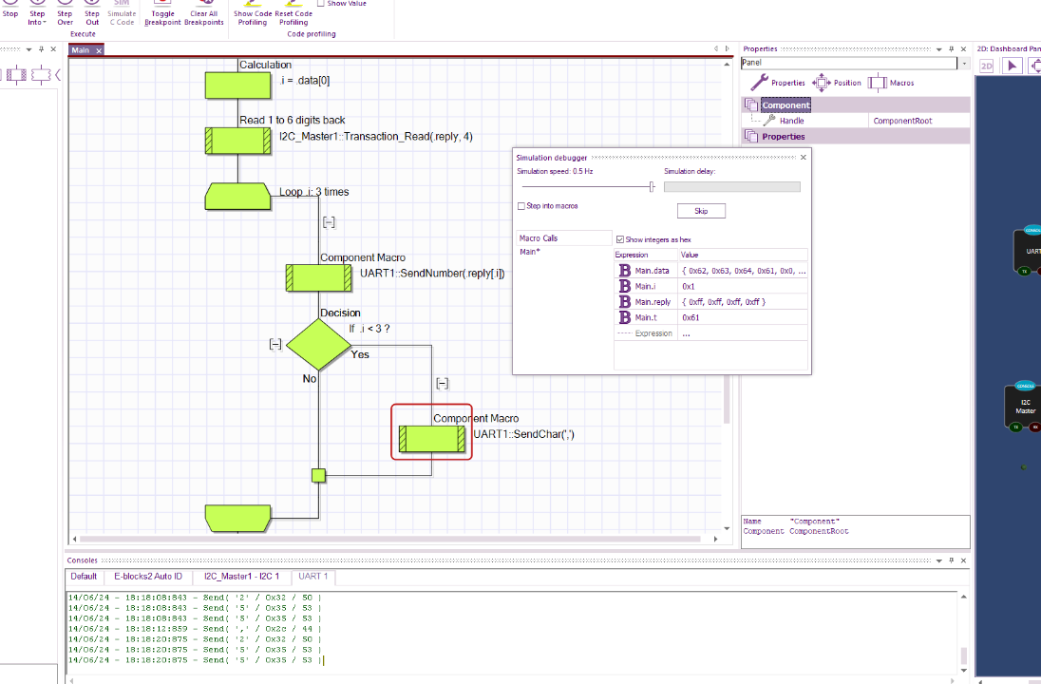
Task: Click Reset Code Profiling
Action: pos(293,13)
